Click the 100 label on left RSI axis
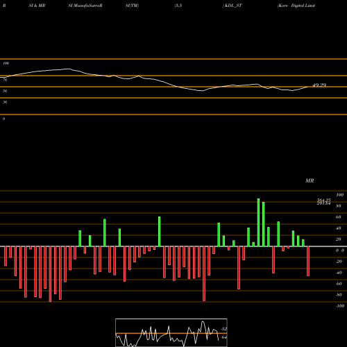 pyautogui.click(x=6, y=63)
